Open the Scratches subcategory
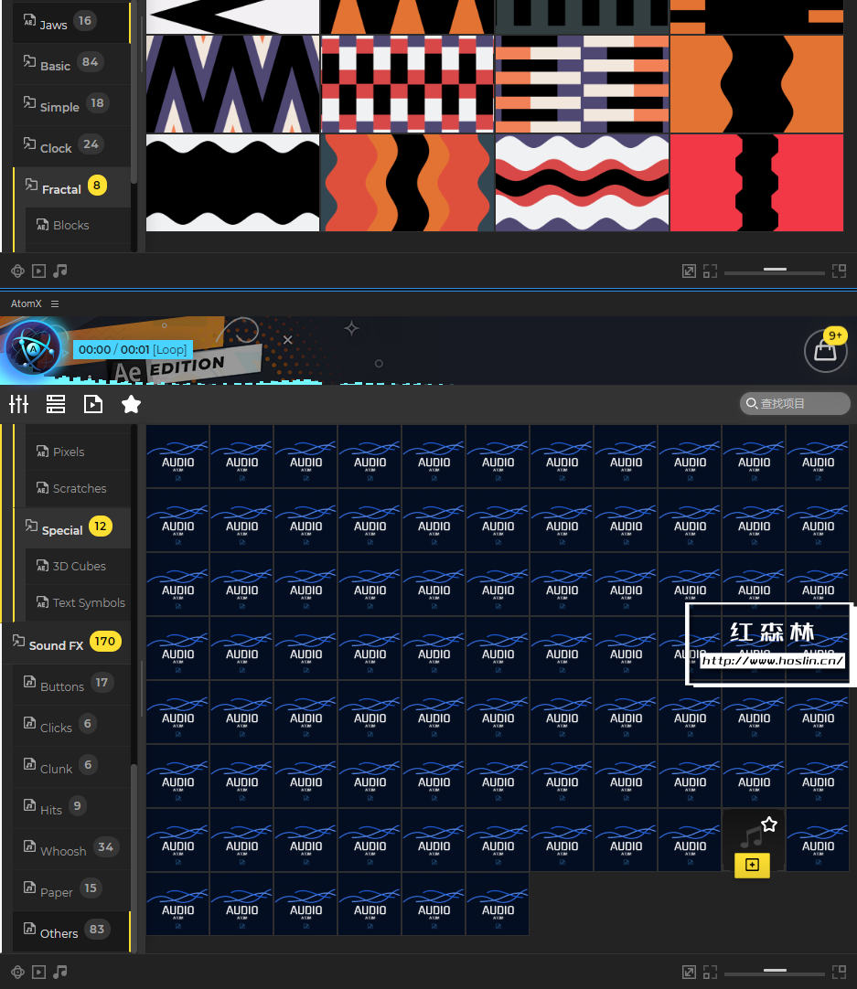 (78, 488)
